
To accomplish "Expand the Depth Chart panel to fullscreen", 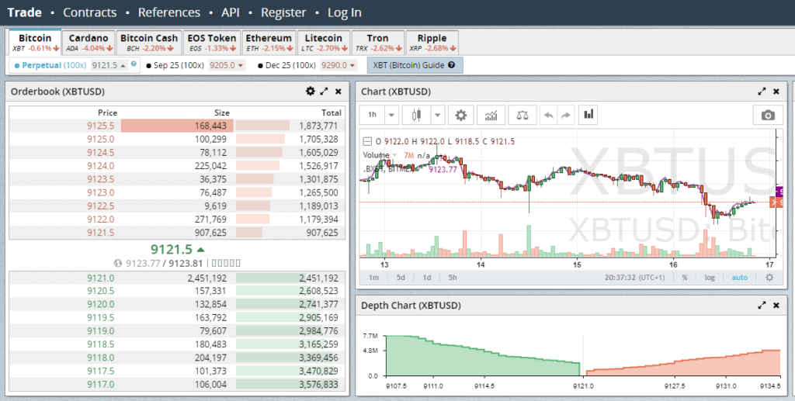I will (x=762, y=306).
